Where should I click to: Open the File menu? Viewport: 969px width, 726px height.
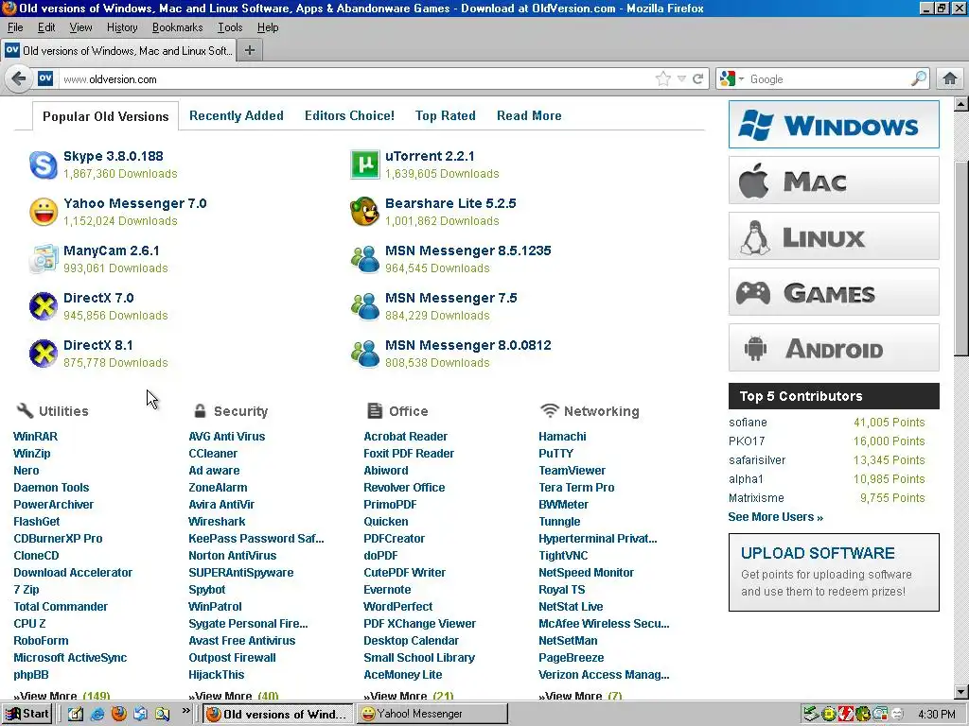pos(15,27)
